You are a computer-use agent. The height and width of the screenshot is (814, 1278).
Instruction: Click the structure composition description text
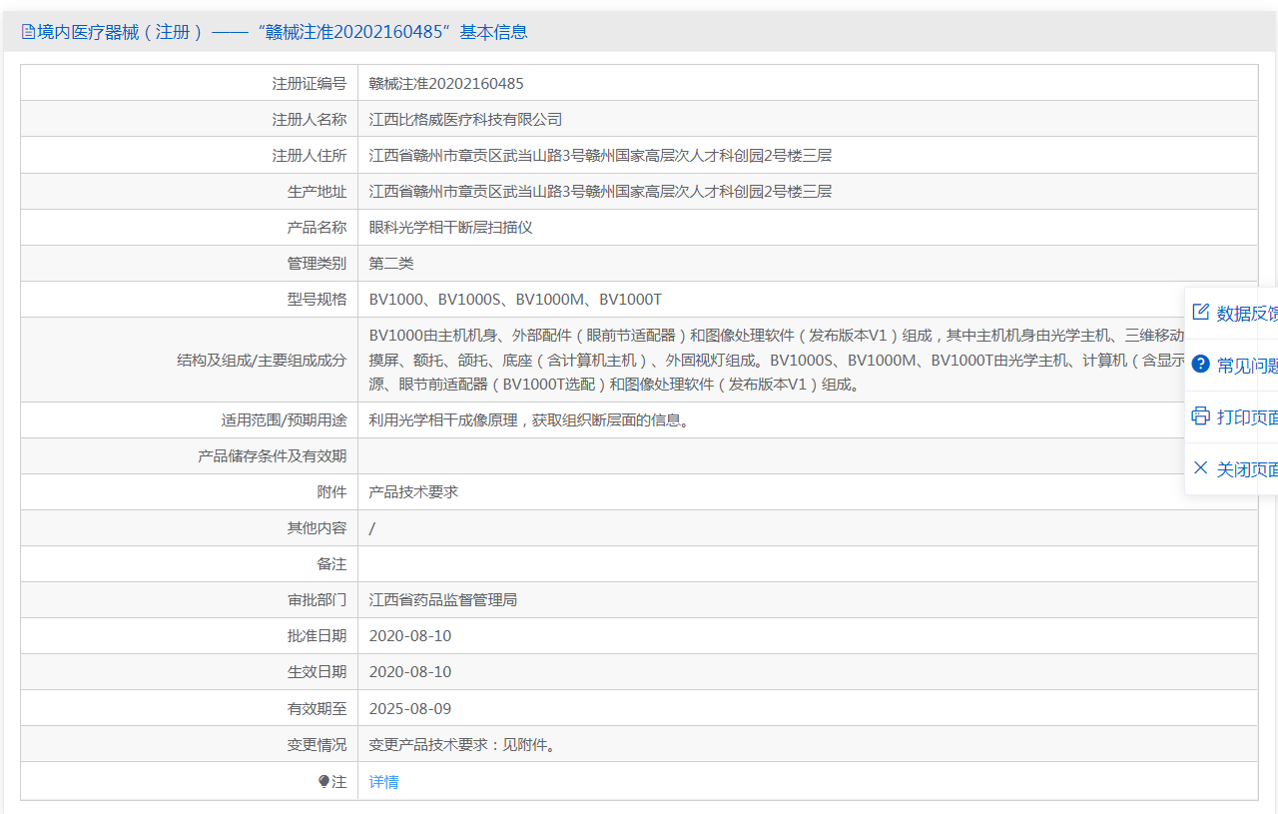(x=777, y=360)
